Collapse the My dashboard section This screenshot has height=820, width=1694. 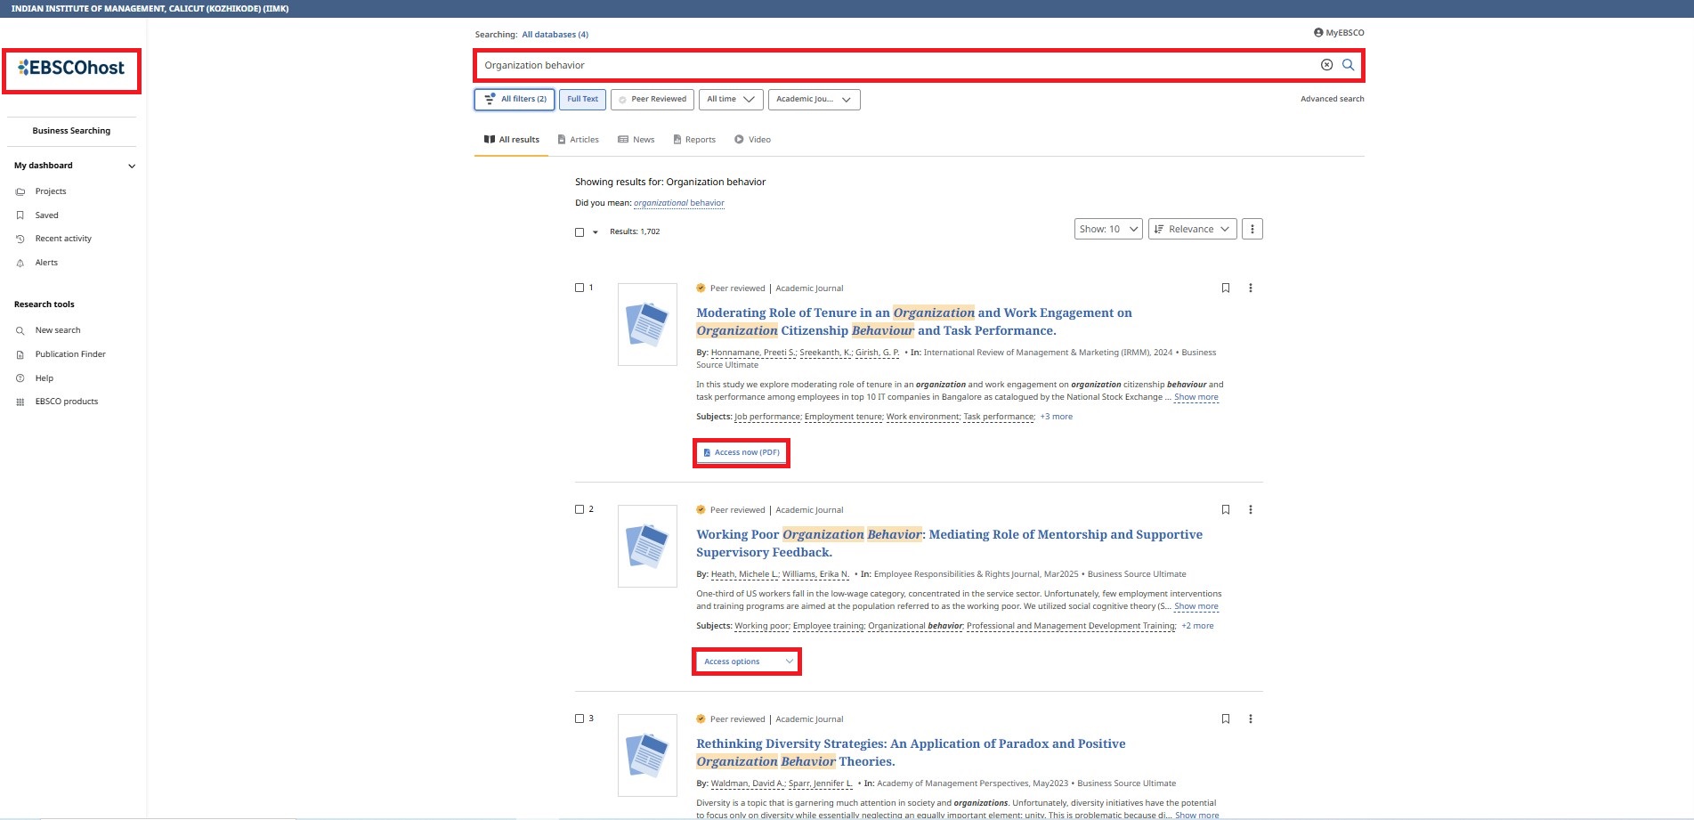click(x=132, y=166)
